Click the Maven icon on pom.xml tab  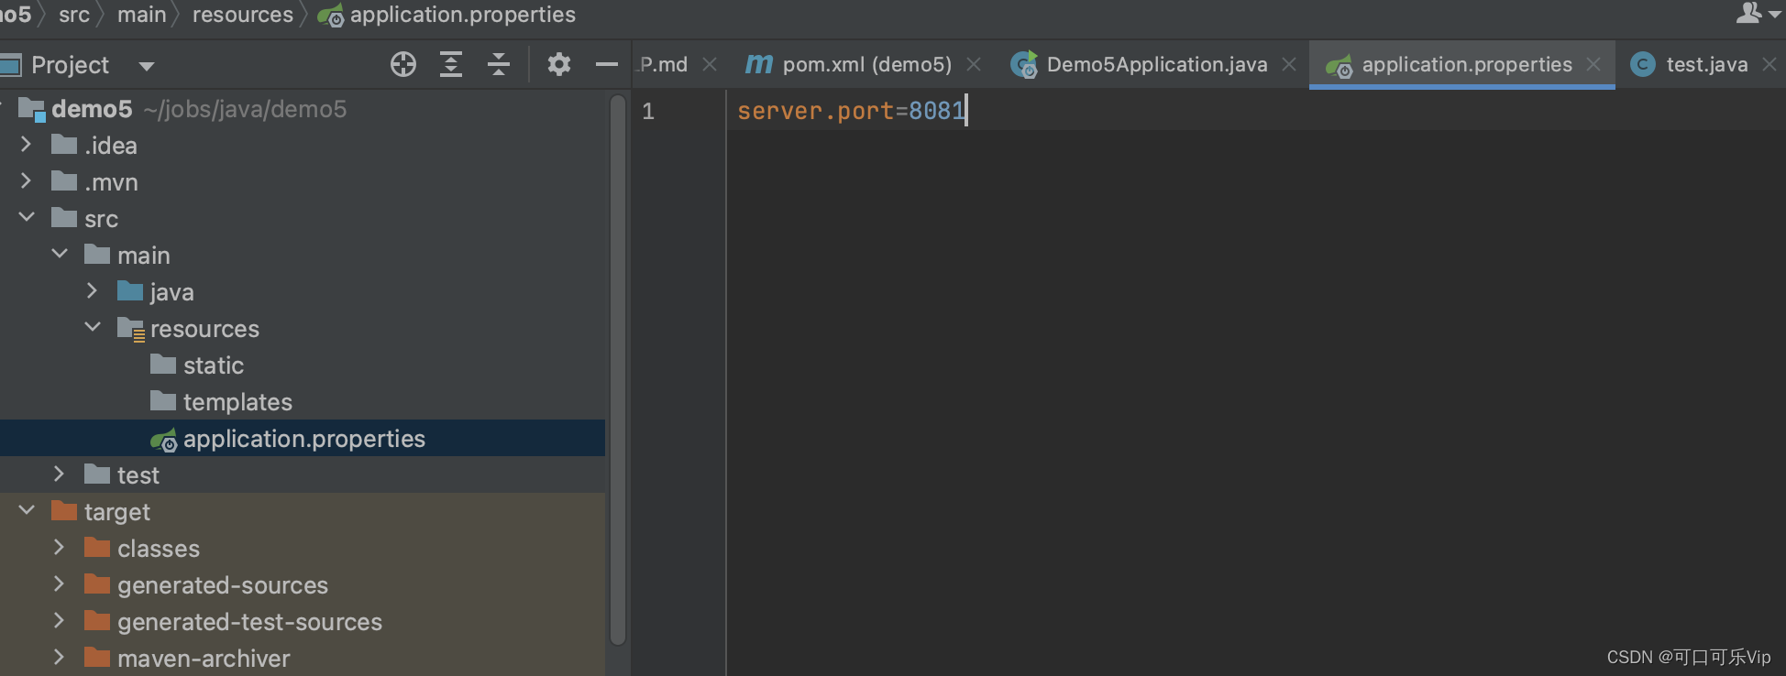pyautogui.click(x=758, y=64)
